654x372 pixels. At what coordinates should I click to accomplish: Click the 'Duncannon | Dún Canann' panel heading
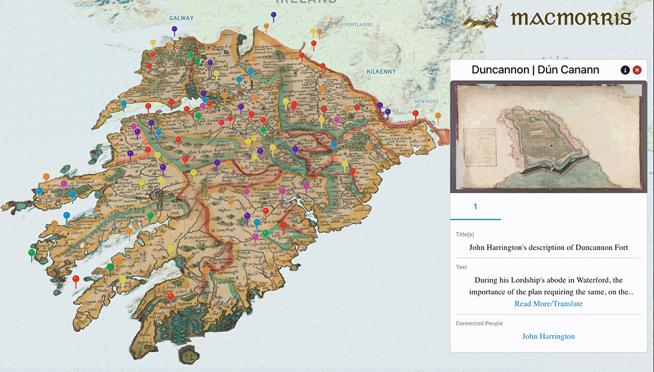click(x=535, y=70)
